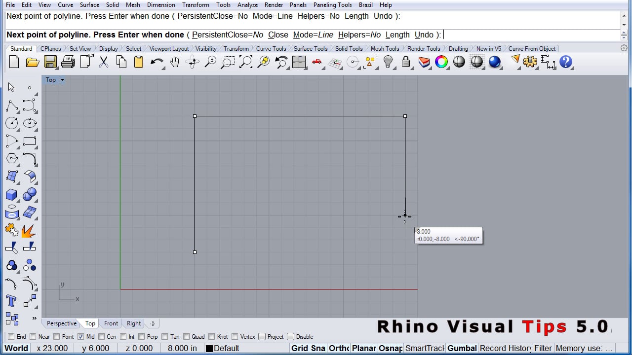Click the Print icon
632x355 pixels.
(x=68, y=62)
